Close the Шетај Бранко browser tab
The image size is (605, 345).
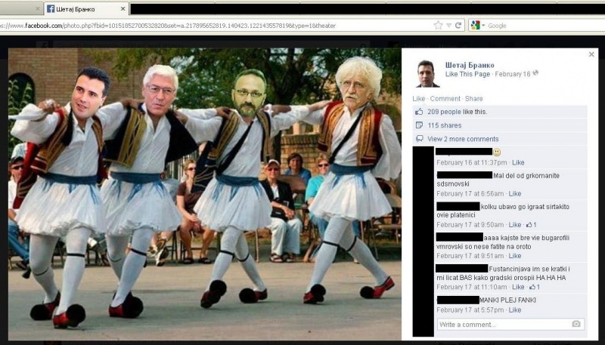coord(123,8)
